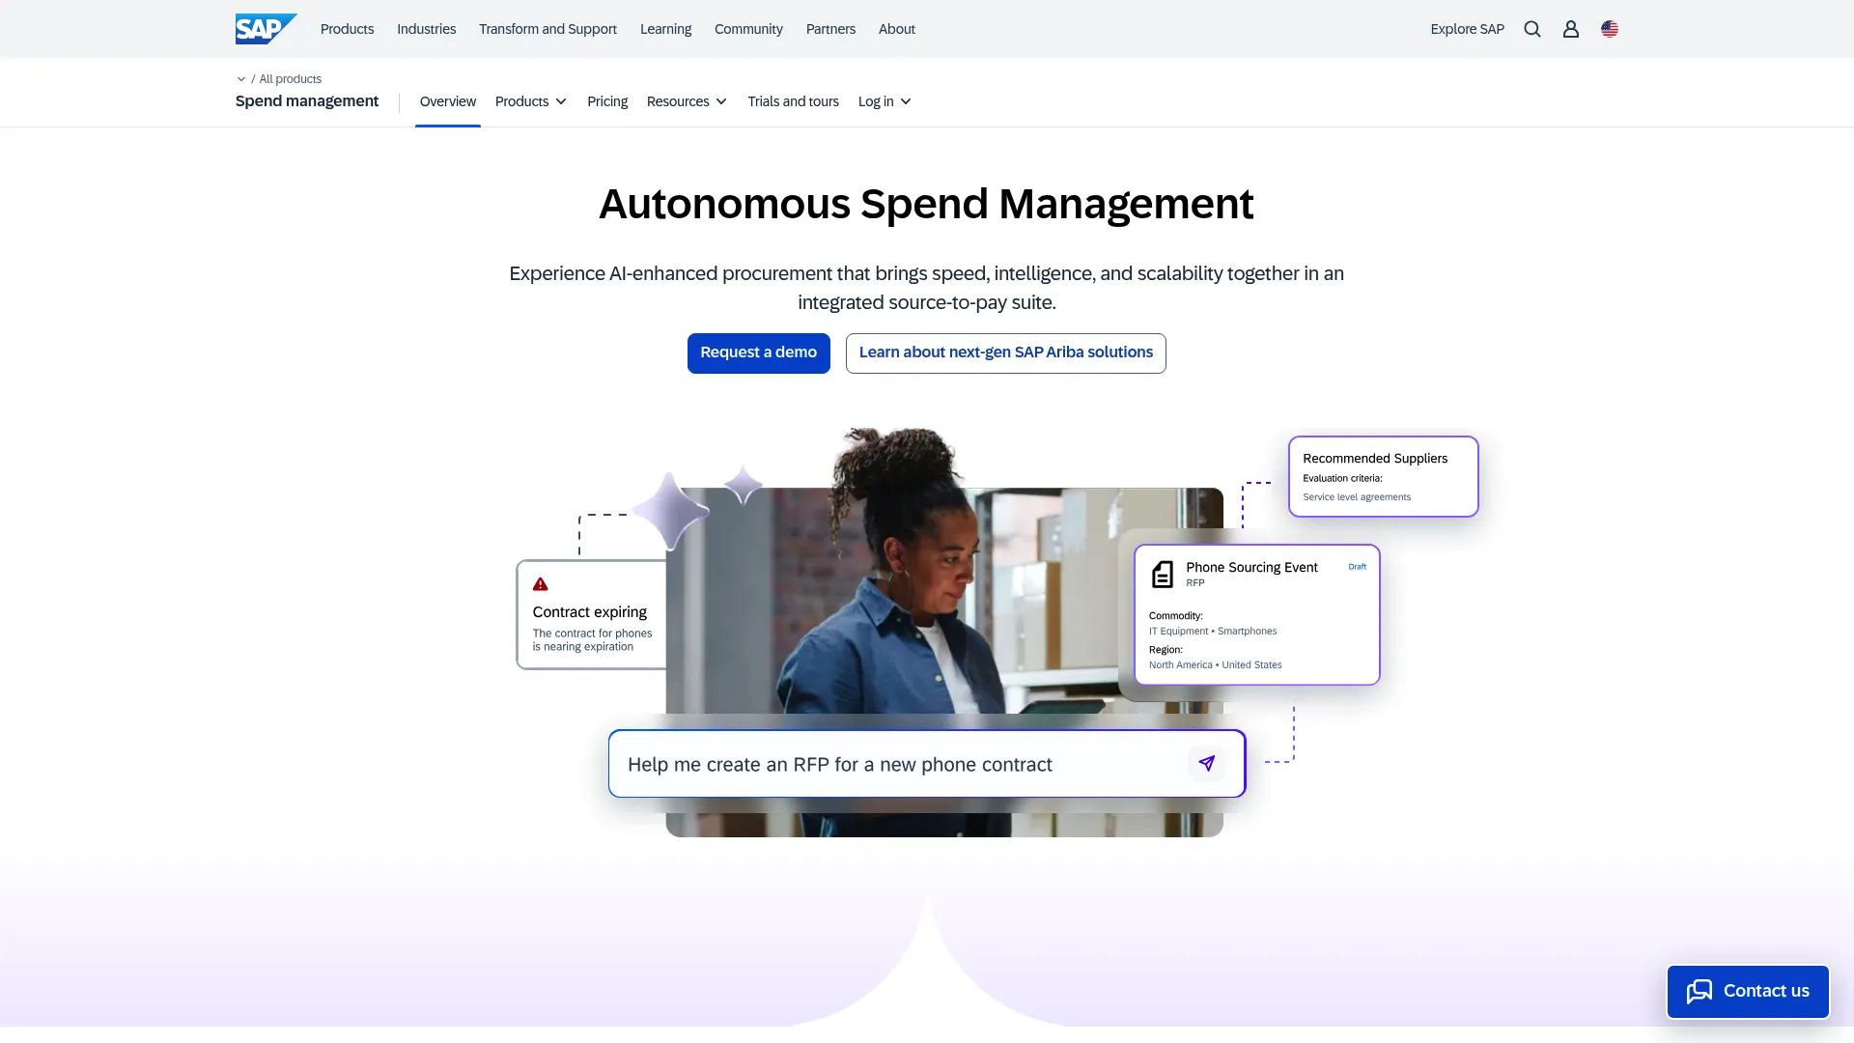Go to the Pricing tab
The width and height of the screenshot is (1854, 1043).
click(607, 101)
